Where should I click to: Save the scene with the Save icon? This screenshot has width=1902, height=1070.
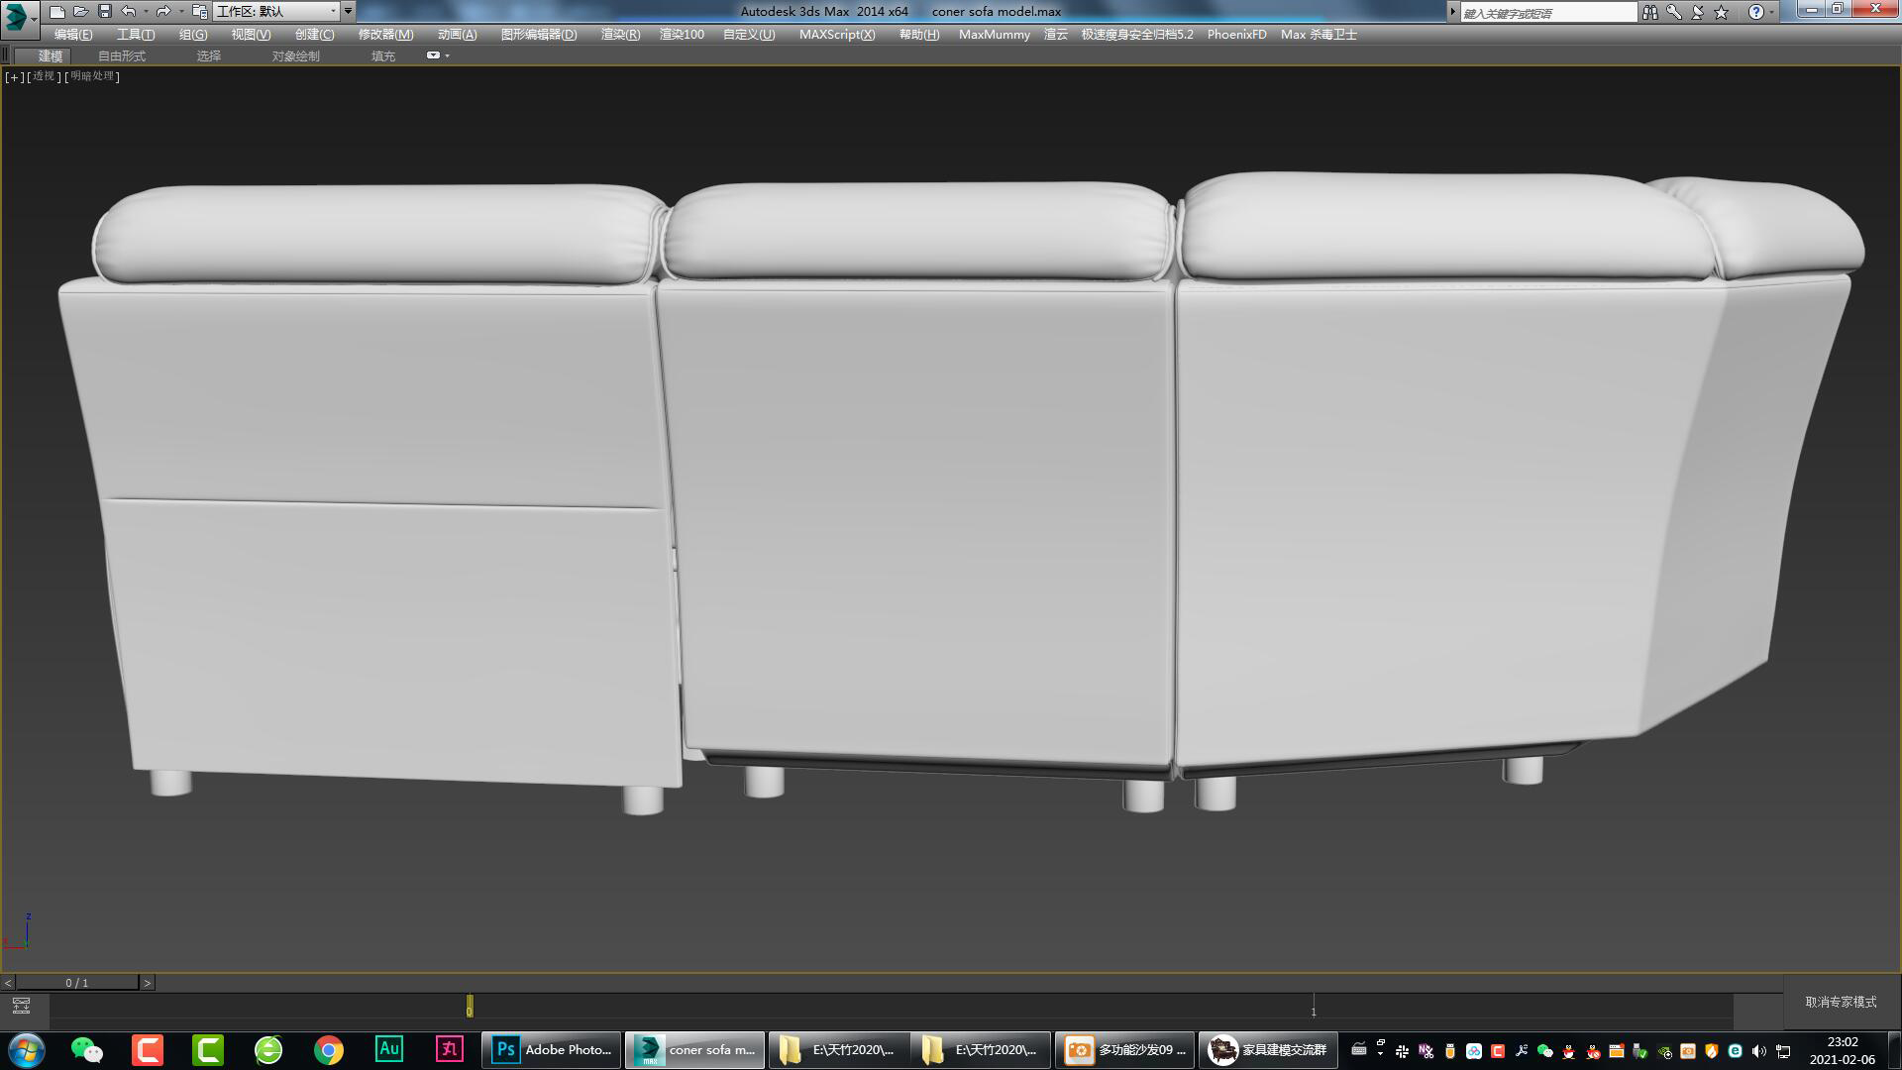[104, 10]
